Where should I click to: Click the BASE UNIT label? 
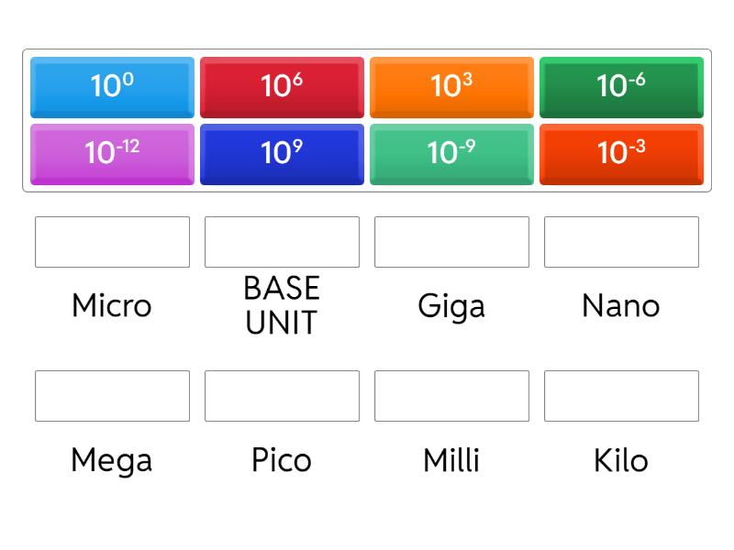coord(282,306)
